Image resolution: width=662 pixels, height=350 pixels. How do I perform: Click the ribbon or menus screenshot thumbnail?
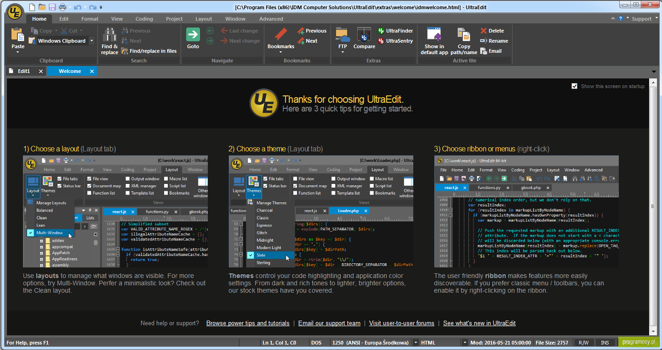pyautogui.click(x=526, y=211)
